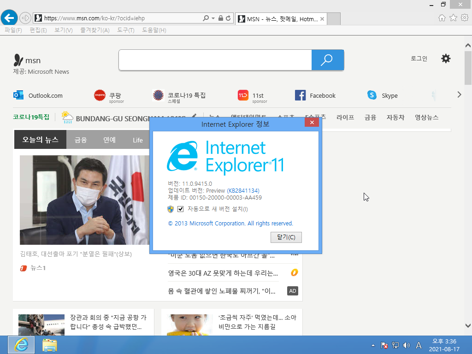This screenshot has width=472, height=354.
Task: Click the Home icon in browser toolbar
Action: pos(442,18)
